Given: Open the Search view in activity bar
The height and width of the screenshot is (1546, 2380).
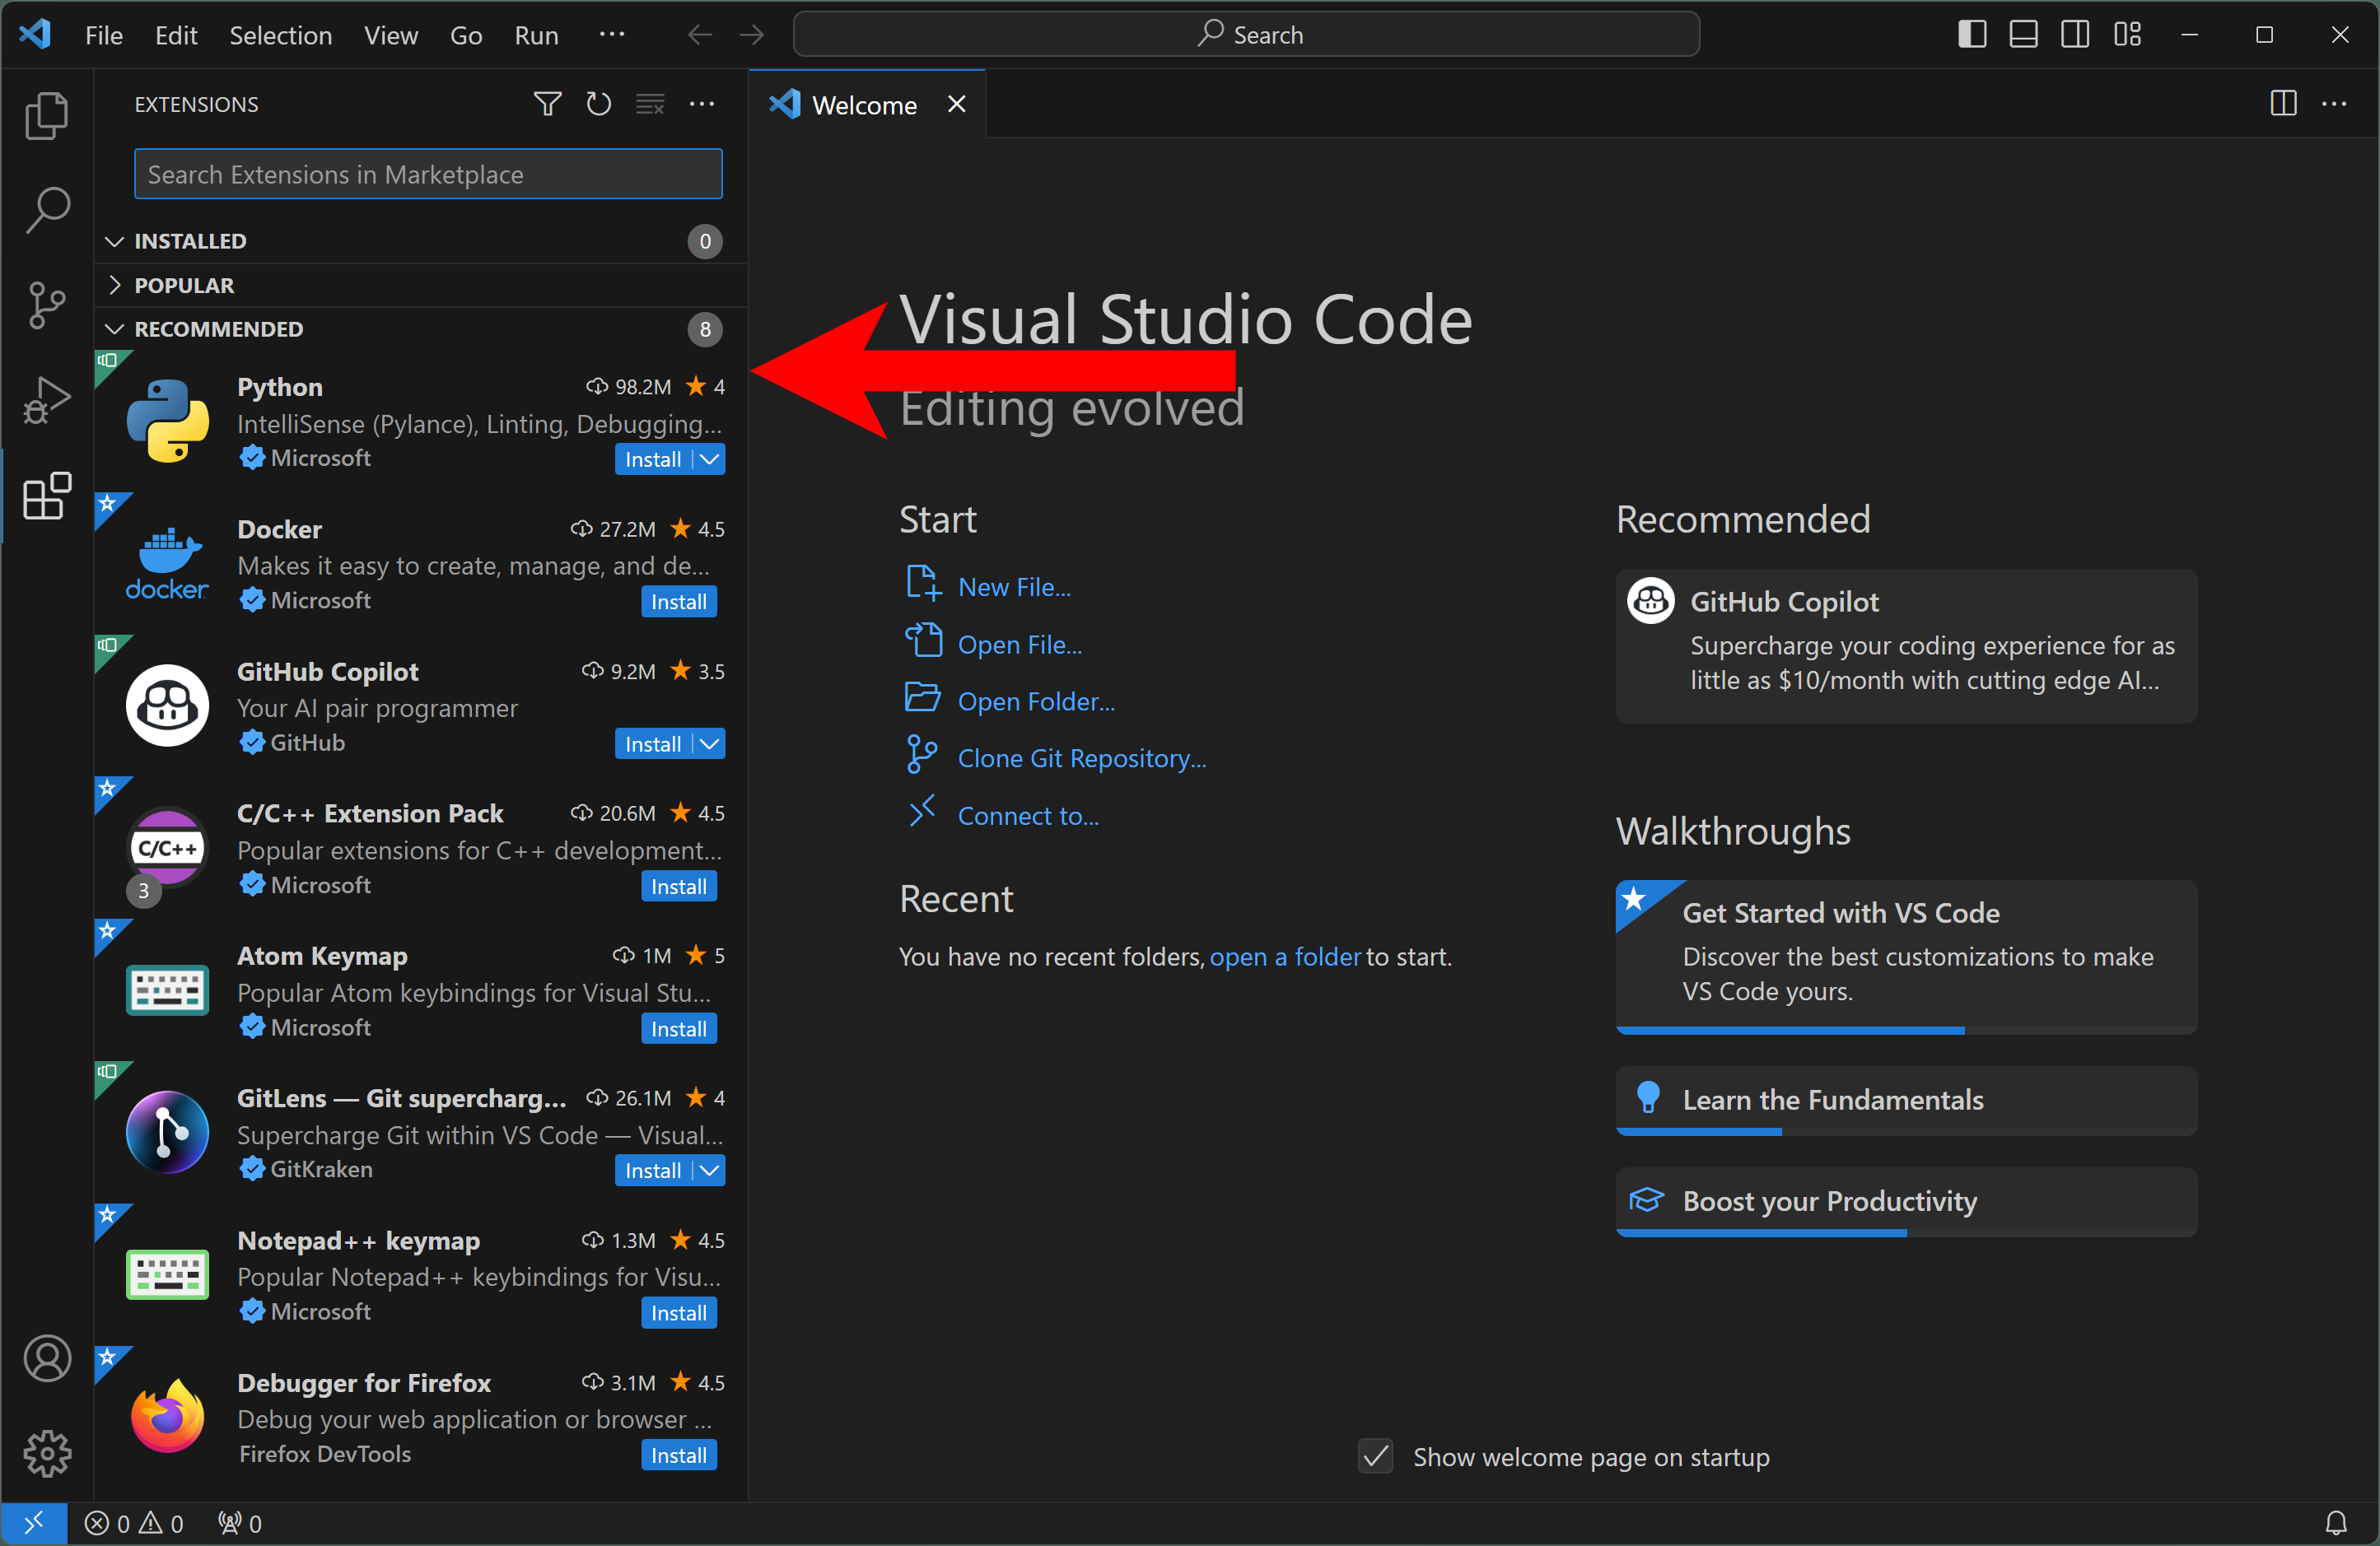Looking at the screenshot, I should (x=47, y=210).
